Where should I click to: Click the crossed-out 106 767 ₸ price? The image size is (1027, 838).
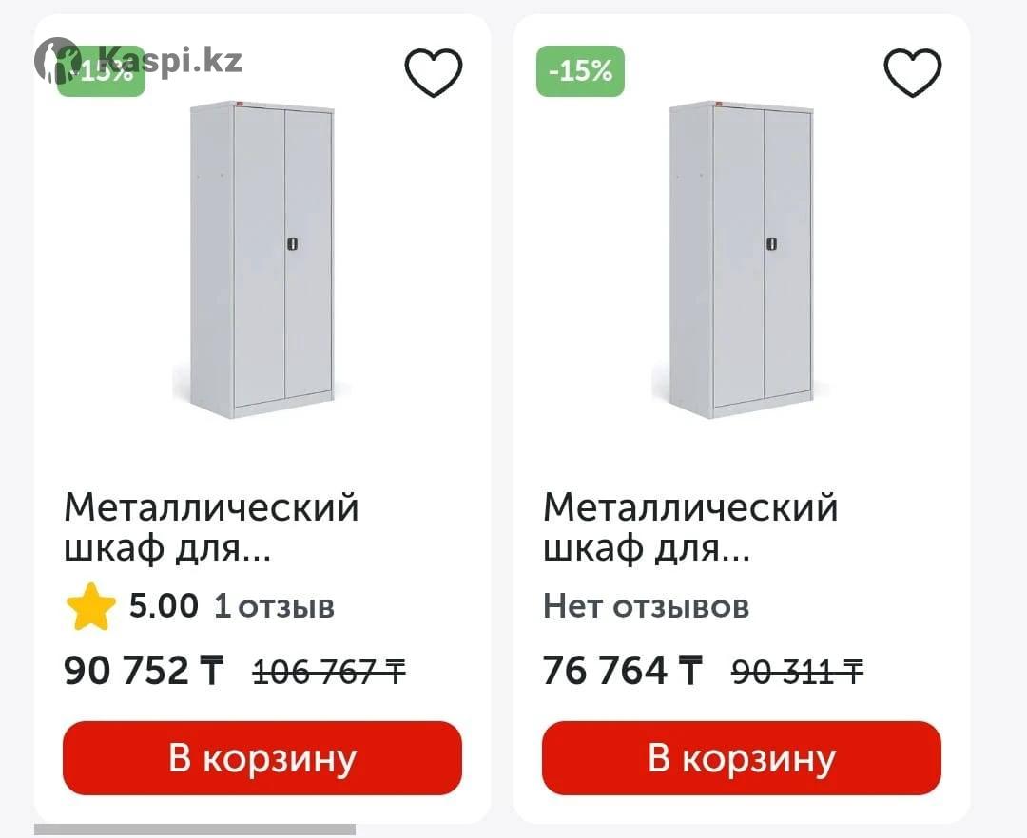pyautogui.click(x=329, y=673)
